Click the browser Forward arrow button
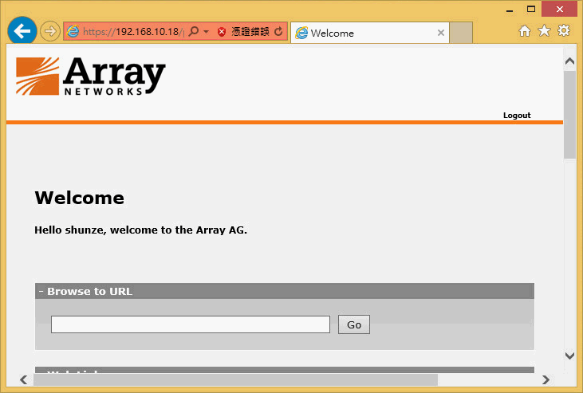The height and width of the screenshot is (393, 583). coord(50,31)
